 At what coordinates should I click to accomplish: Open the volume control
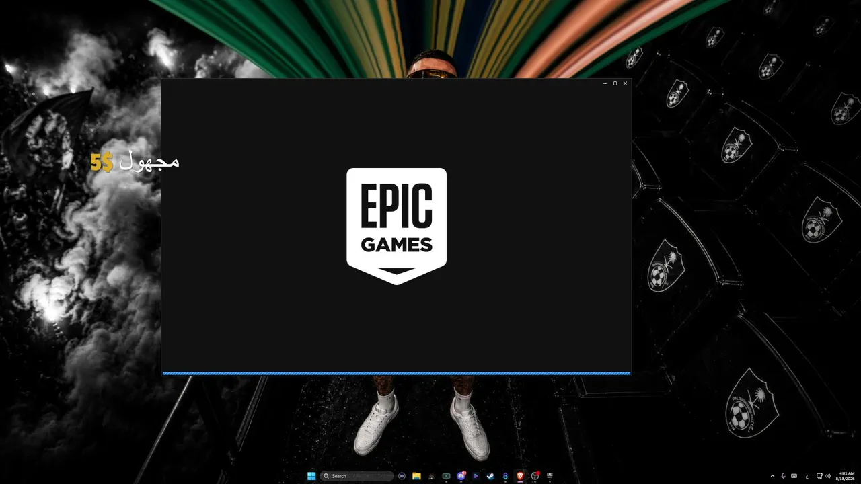(x=827, y=476)
